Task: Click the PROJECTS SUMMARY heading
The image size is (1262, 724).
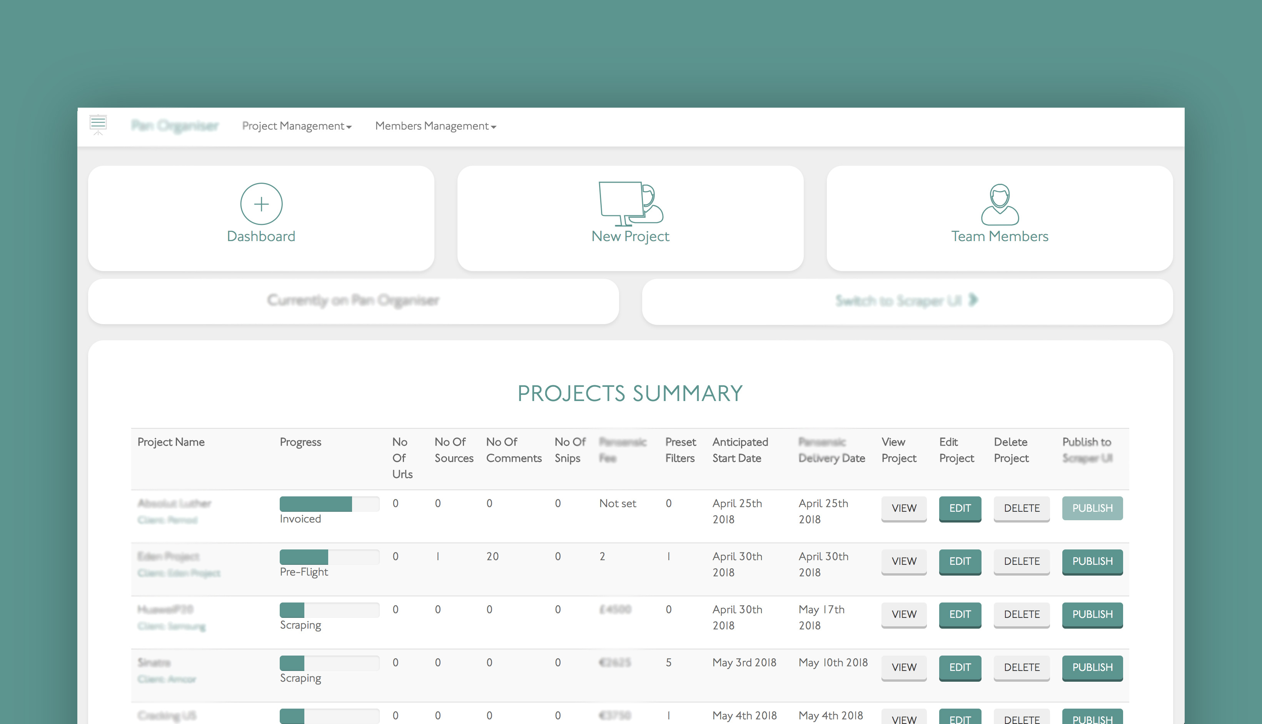Action: 630,393
